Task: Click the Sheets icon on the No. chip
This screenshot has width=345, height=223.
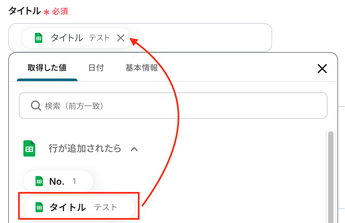Action: point(39,181)
